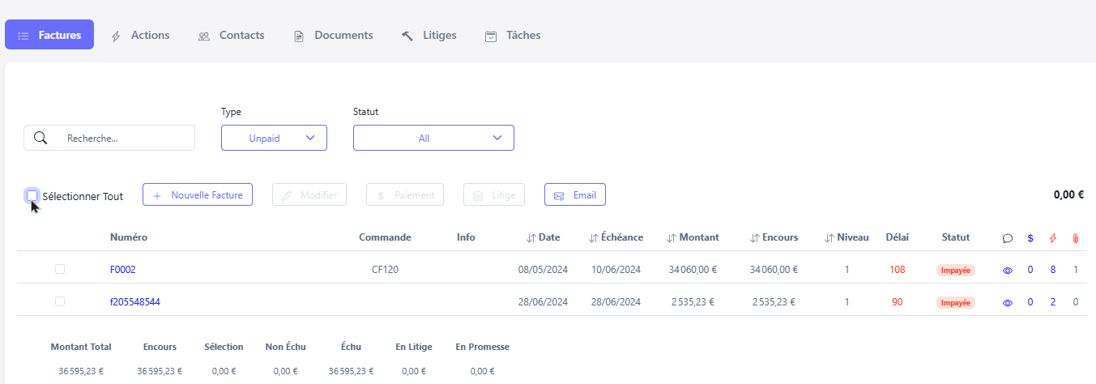This screenshot has height=384, width=1096.
Task: Click the Litige button
Action: [494, 194]
